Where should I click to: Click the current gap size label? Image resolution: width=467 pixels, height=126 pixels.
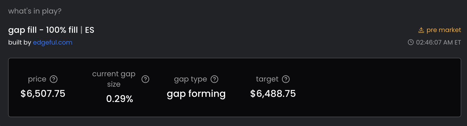tap(114, 79)
